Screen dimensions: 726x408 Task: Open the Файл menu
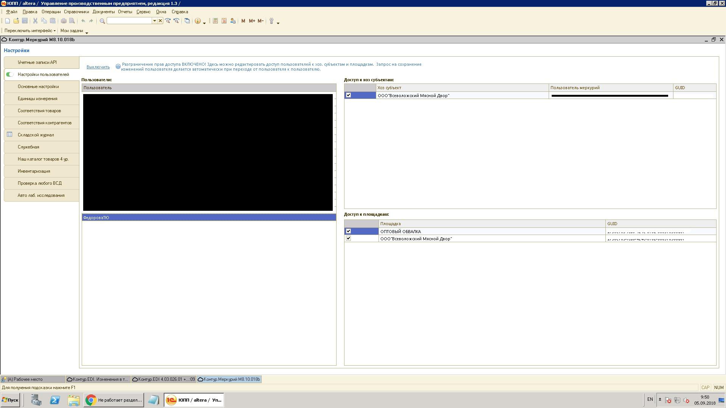coord(12,12)
